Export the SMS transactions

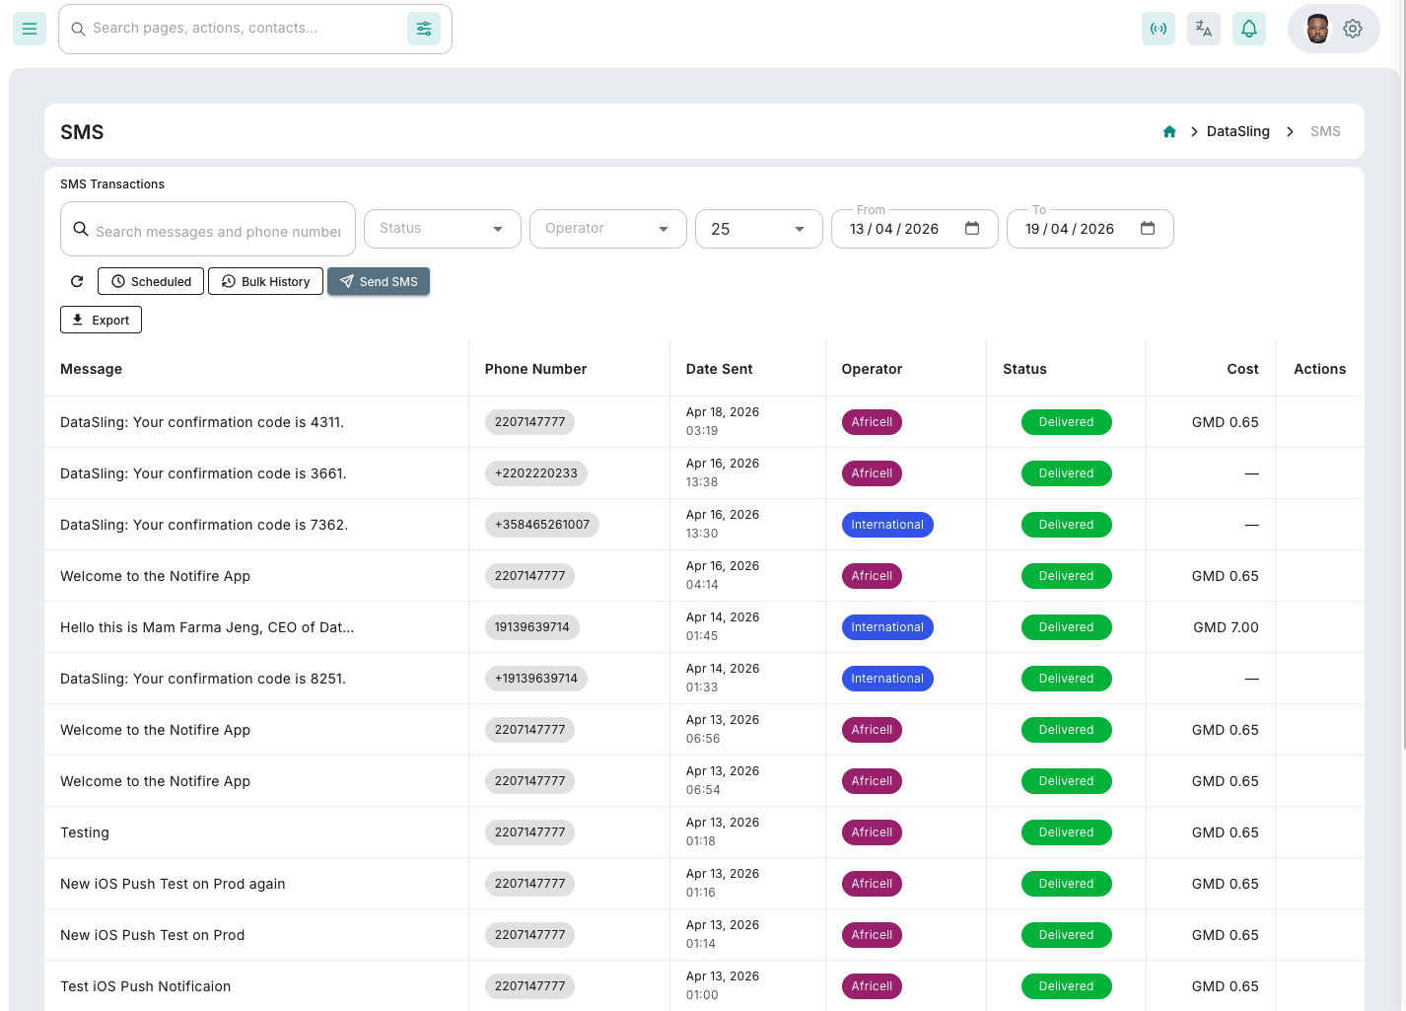(101, 320)
